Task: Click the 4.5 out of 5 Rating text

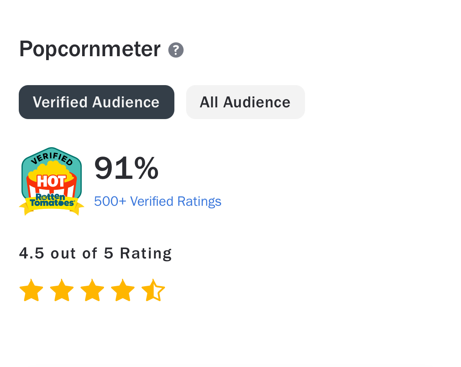Action: pos(95,253)
